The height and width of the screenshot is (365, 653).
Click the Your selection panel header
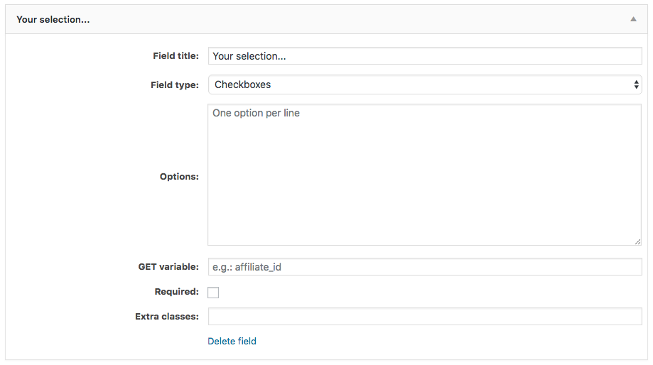point(327,20)
